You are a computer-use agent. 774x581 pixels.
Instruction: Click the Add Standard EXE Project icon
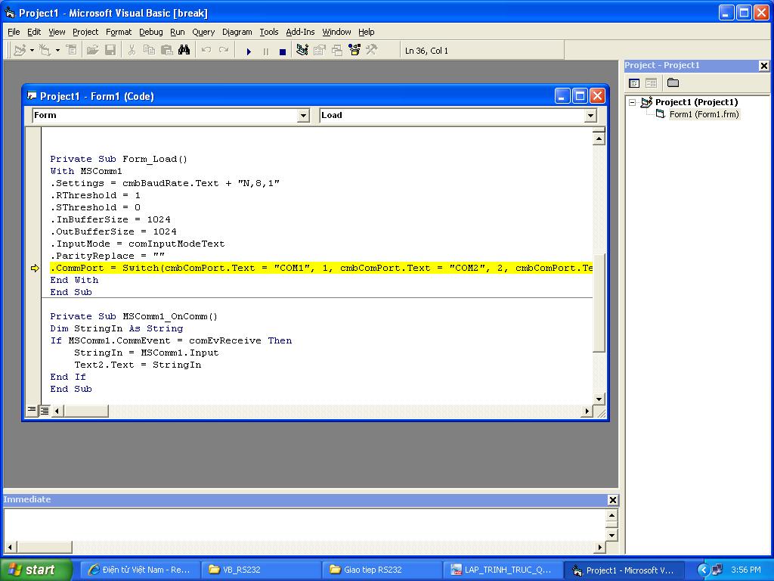click(20, 51)
